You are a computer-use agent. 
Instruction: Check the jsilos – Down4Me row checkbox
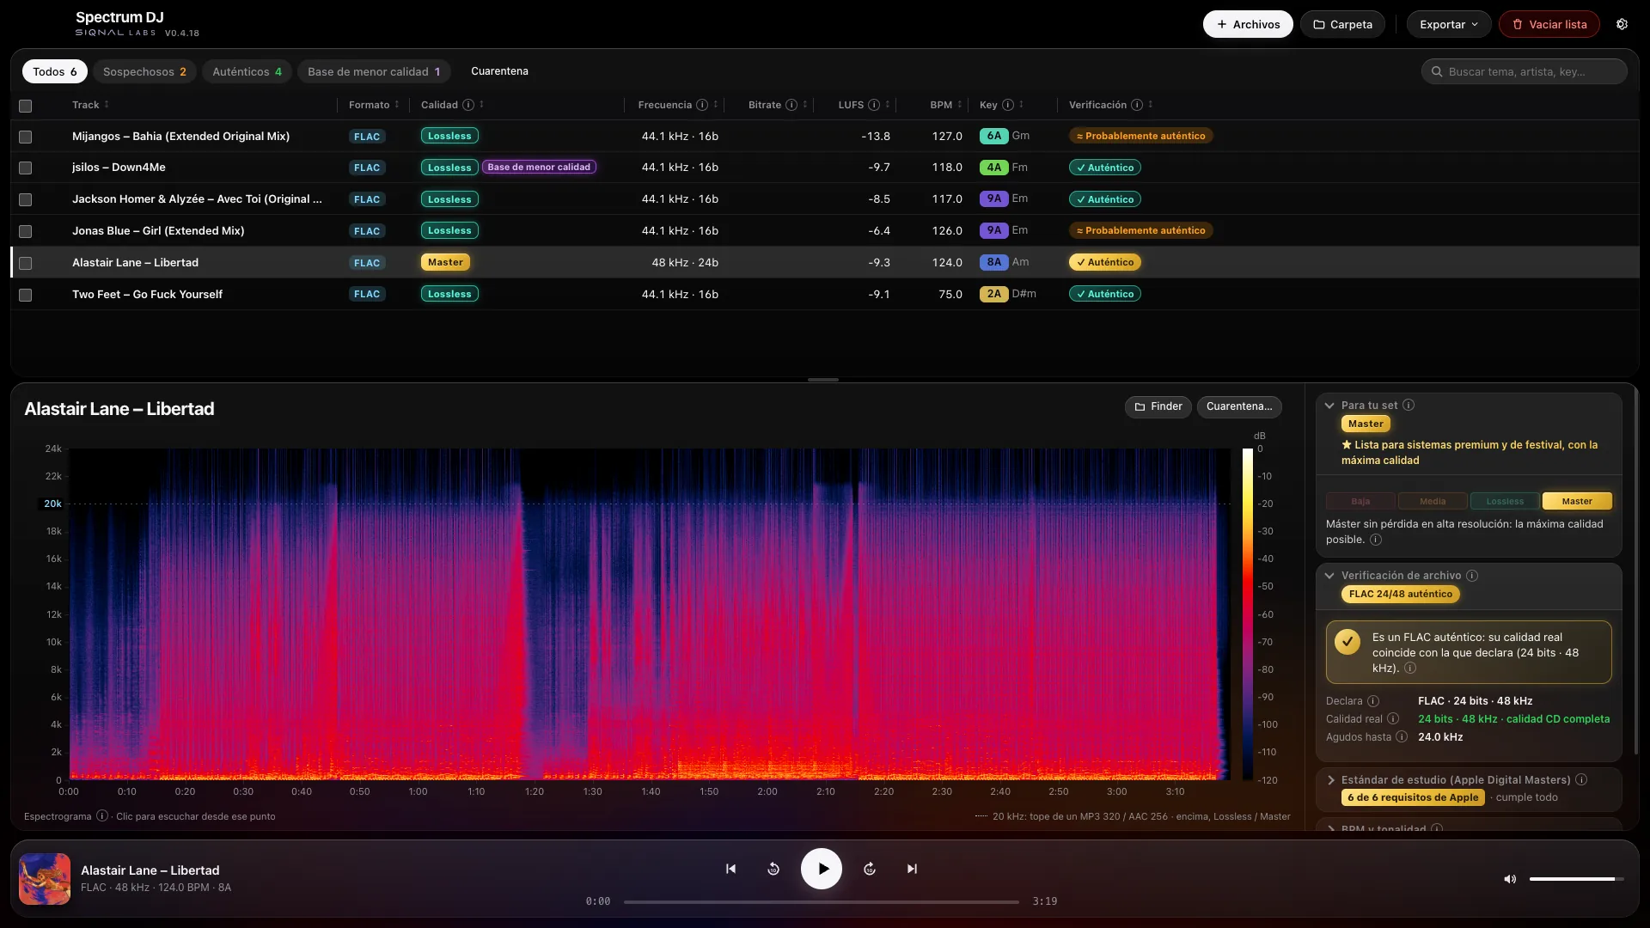coord(26,168)
